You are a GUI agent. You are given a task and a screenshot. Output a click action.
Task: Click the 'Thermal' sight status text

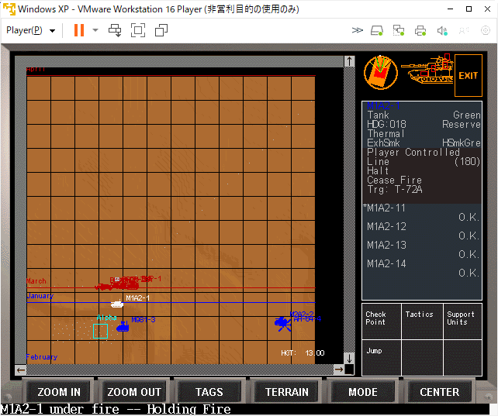click(x=386, y=134)
